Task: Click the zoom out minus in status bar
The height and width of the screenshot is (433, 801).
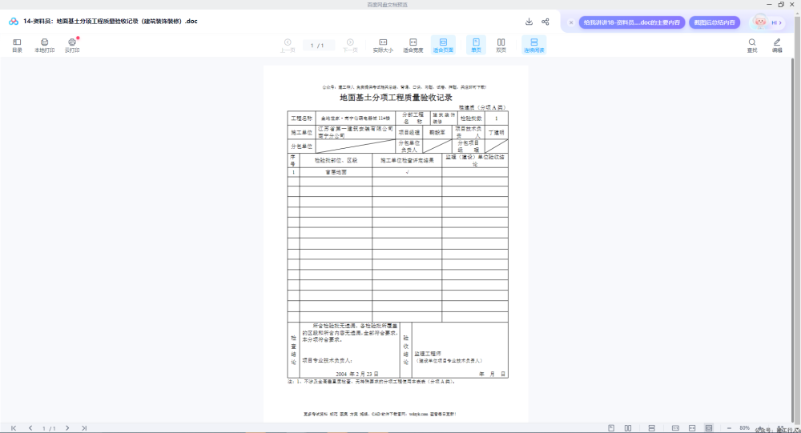Action: click(x=729, y=428)
